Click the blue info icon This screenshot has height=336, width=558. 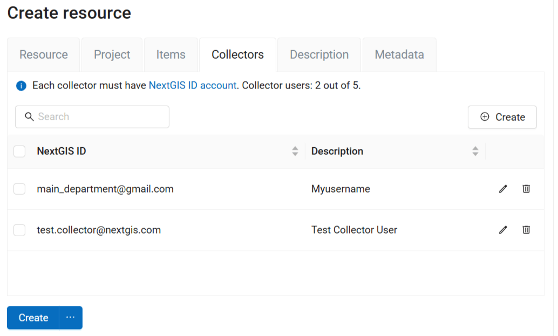21,86
